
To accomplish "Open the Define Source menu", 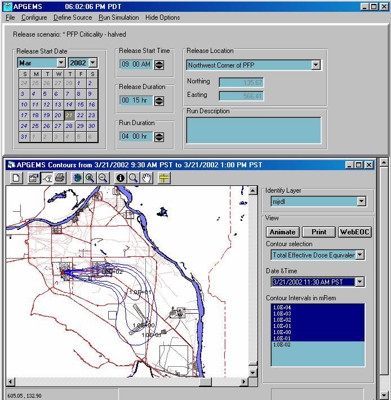I will pyautogui.click(x=73, y=17).
